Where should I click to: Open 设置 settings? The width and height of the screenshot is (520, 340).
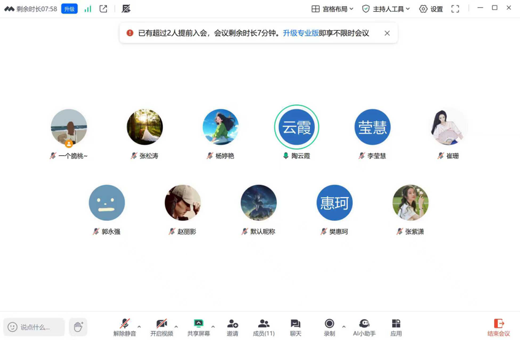431,9
